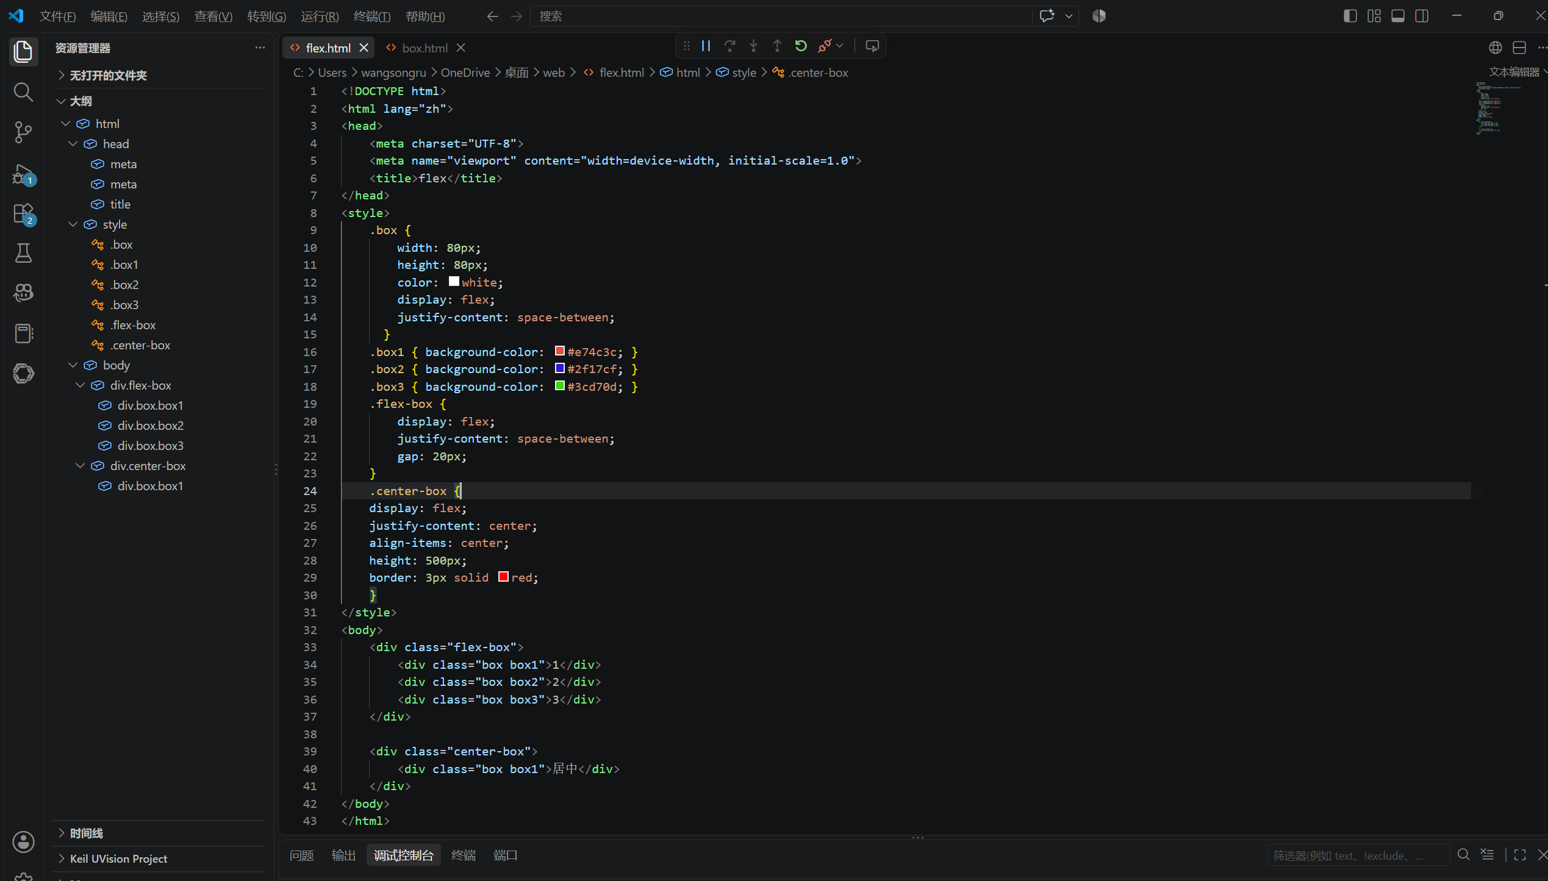
Task: Open the Extensions view
Action: 23,214
